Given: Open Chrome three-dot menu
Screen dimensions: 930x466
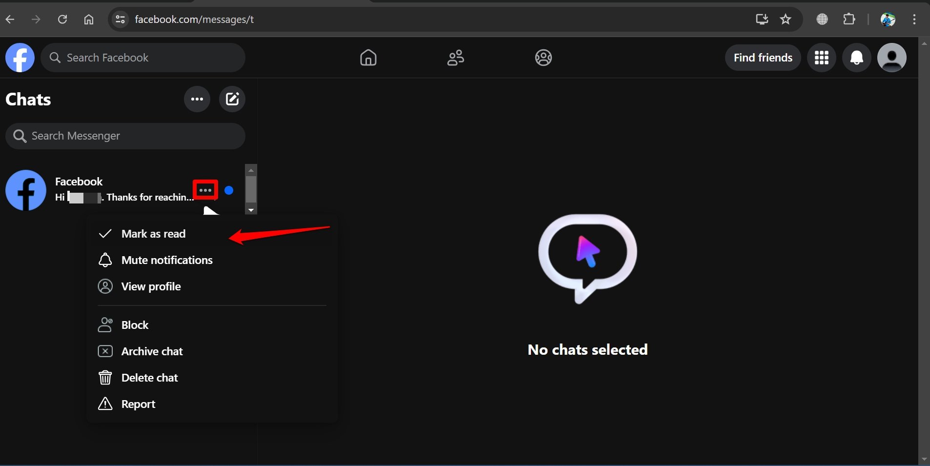Looking at the screenshot, I should click(x=914, y=20).
